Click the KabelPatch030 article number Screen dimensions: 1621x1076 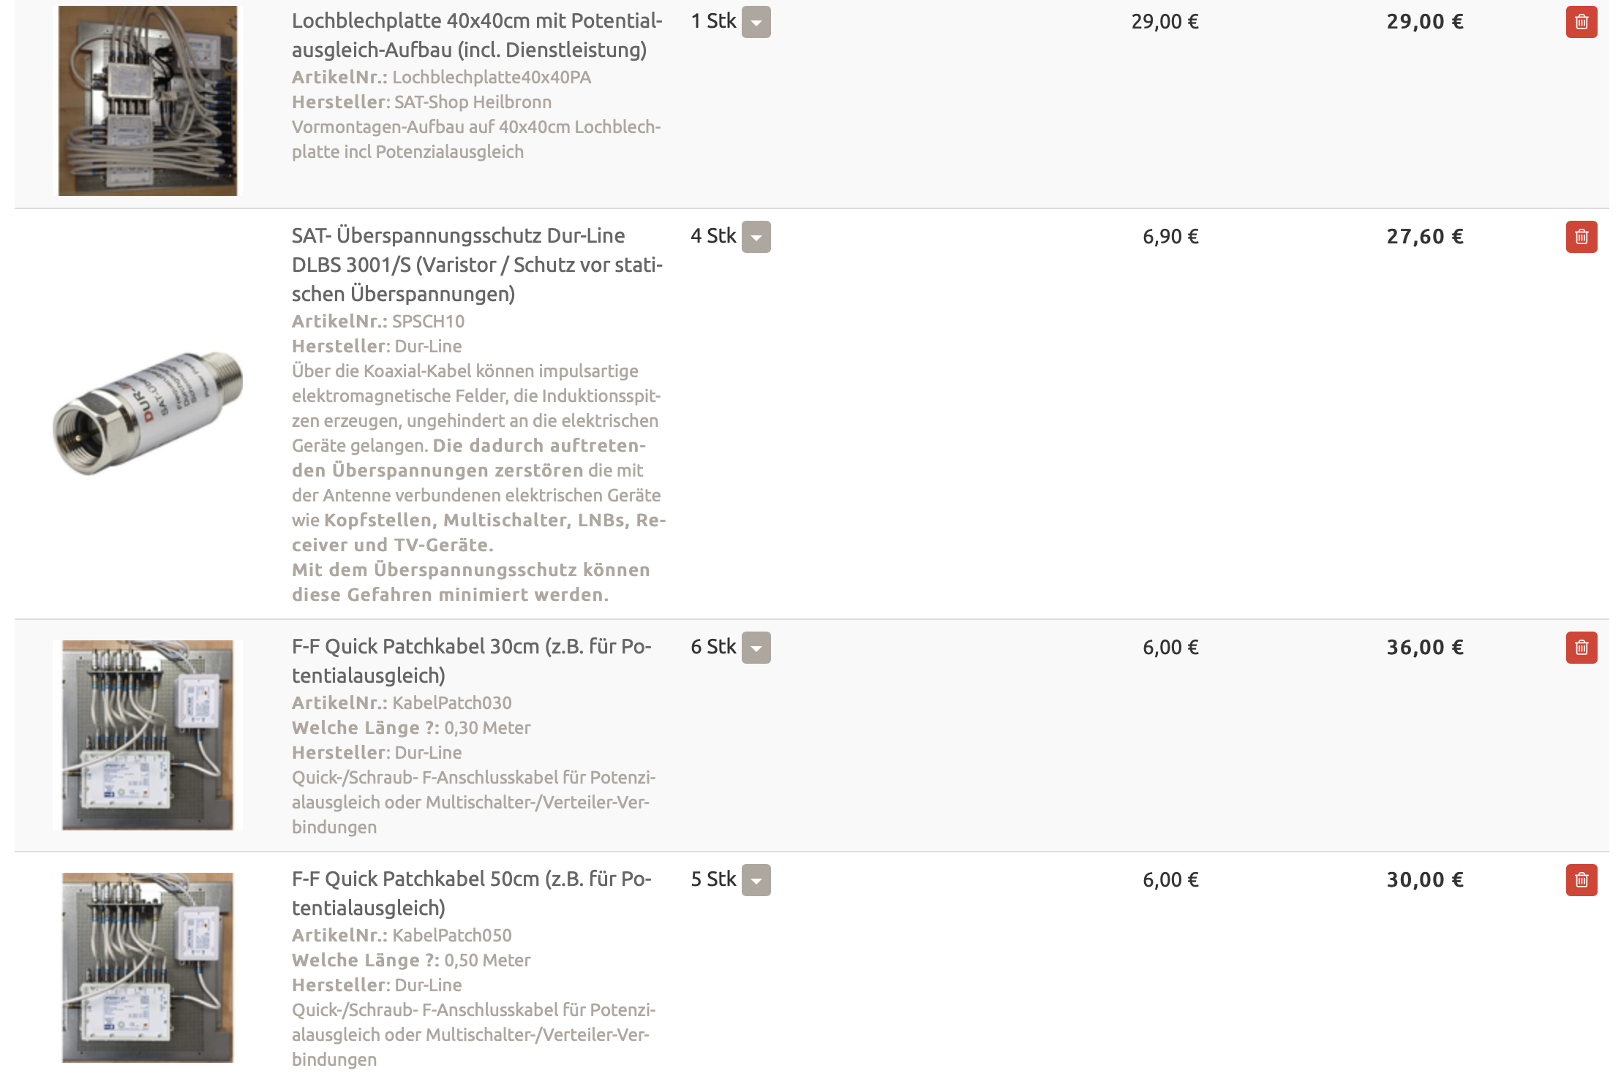tap(452, 703)
